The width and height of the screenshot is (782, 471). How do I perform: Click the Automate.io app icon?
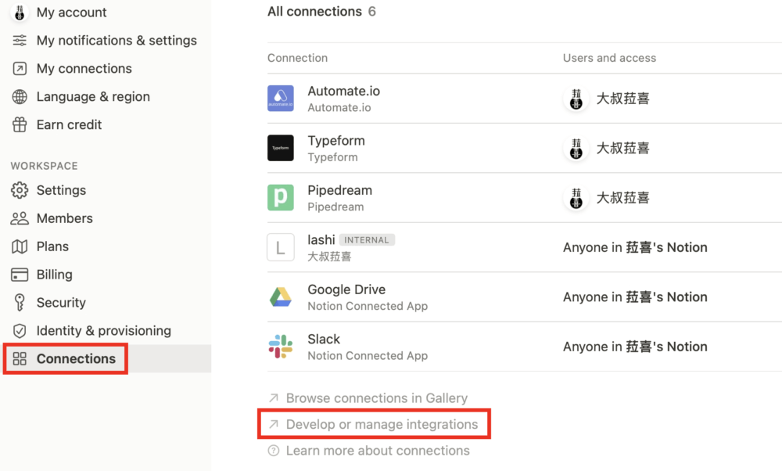[x=281, y=99]
